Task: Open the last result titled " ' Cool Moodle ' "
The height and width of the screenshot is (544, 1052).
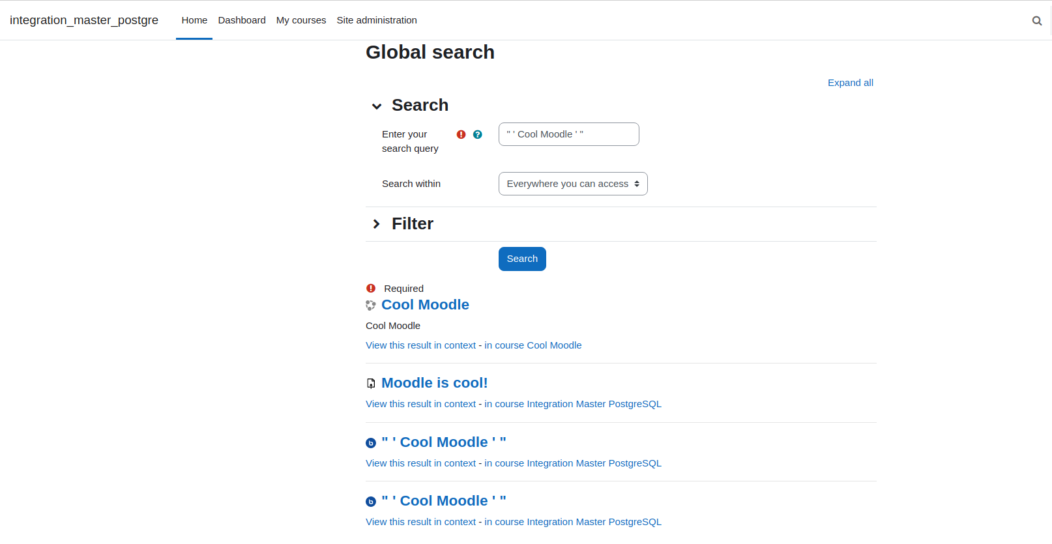Action: coord(444,501)
